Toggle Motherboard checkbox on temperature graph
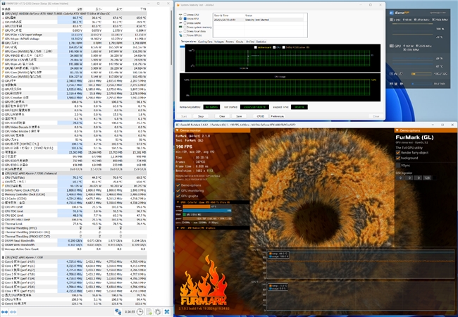The height and width of the screenshot is (317, 458). (256, 47)
